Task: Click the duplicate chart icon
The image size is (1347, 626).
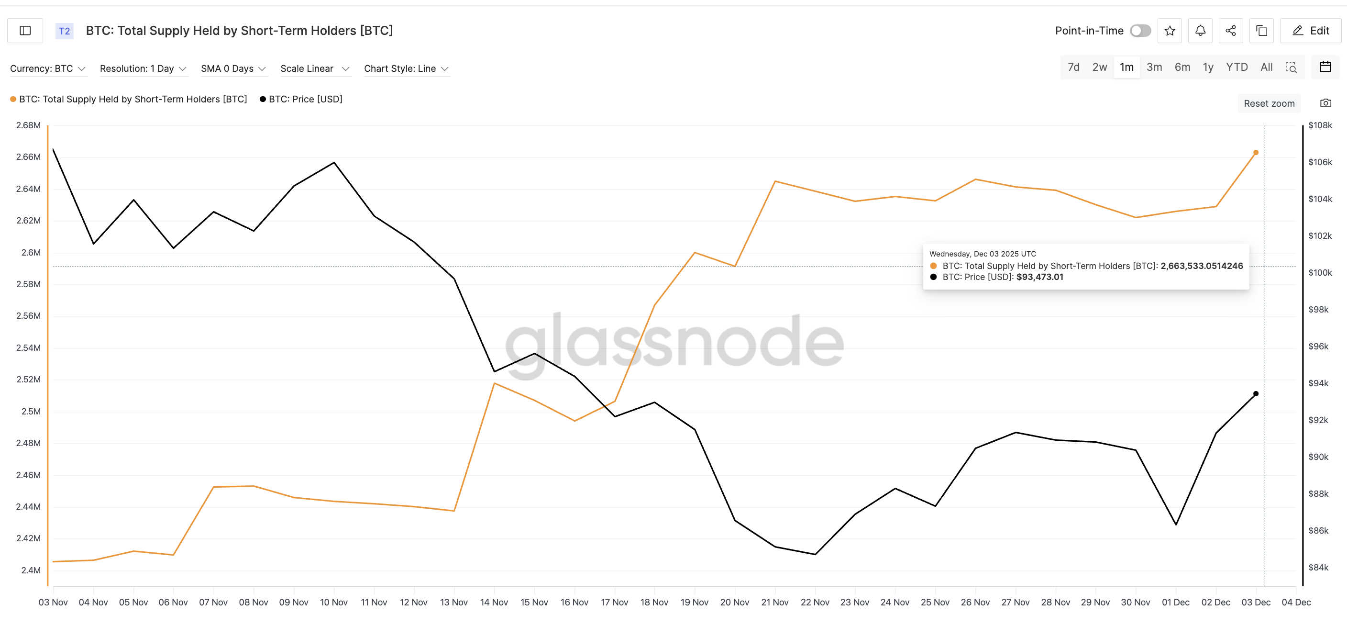Action: point(1261,30)
